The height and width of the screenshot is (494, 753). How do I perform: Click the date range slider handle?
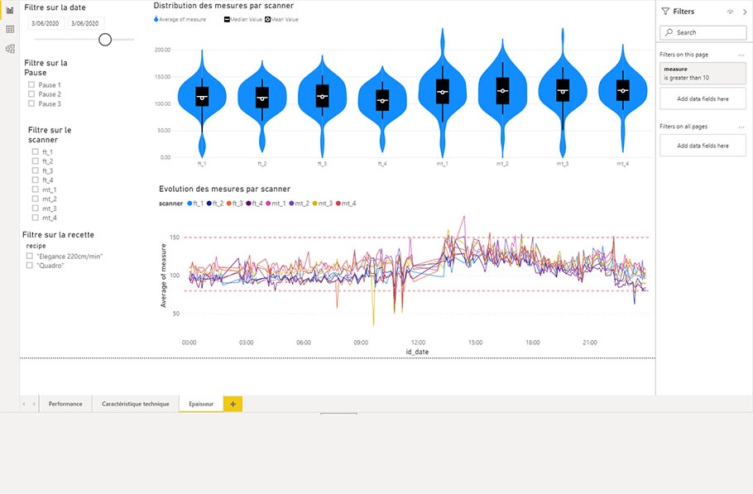(x=105, y=40)
